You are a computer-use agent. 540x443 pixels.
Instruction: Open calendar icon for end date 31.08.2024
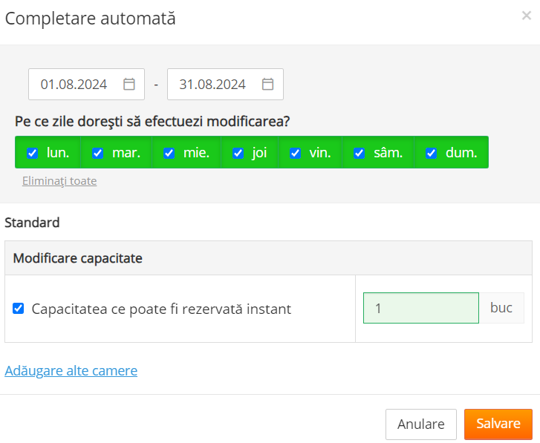point(268,85)
